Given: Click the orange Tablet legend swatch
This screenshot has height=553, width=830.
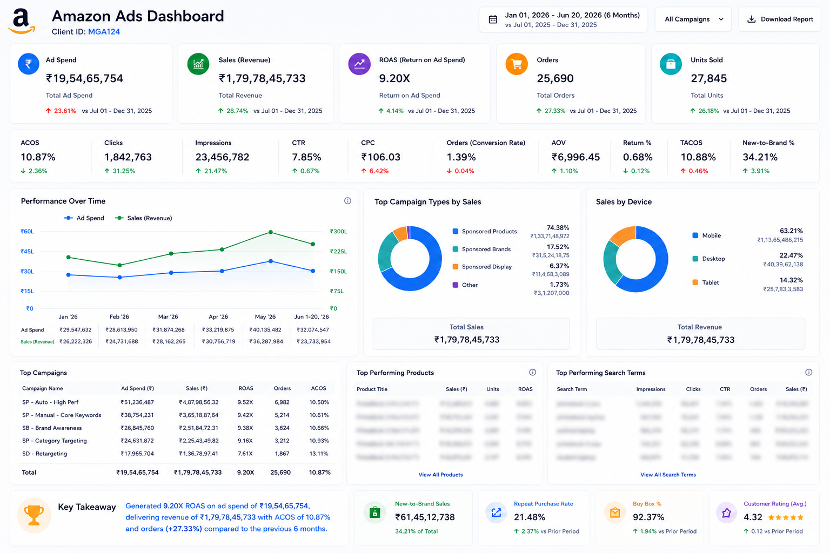Looking at the screenshot, I should pyautogui.click(x=695, y=282).
